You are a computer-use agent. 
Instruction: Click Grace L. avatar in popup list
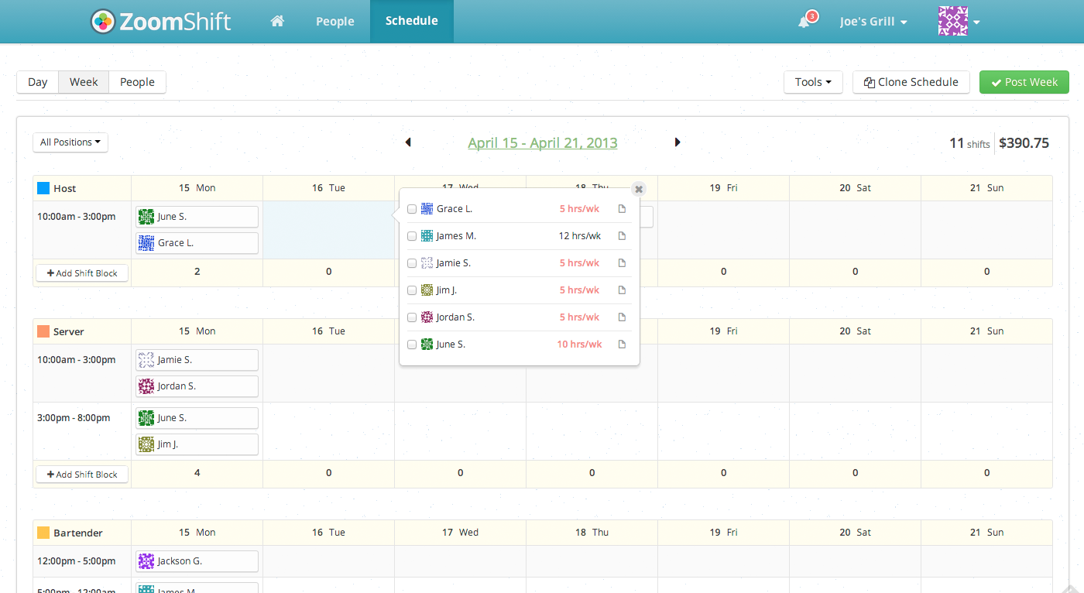pos(427,209)
